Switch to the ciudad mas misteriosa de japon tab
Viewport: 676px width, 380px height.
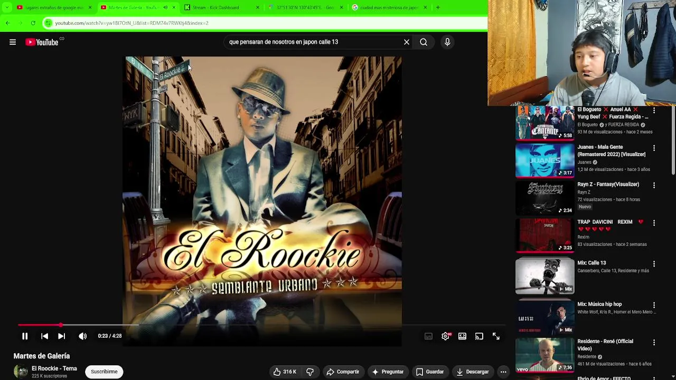(x=389, y=7)
